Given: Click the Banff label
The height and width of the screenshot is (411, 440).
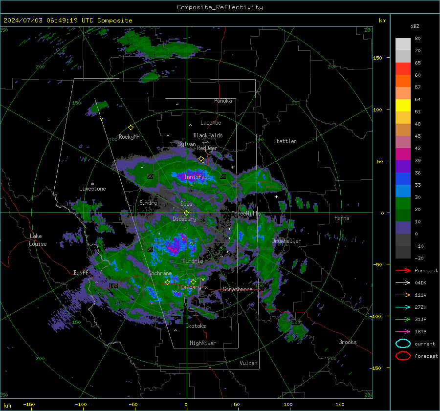Looking at the screenshot, I should click(x=81, y=272).
